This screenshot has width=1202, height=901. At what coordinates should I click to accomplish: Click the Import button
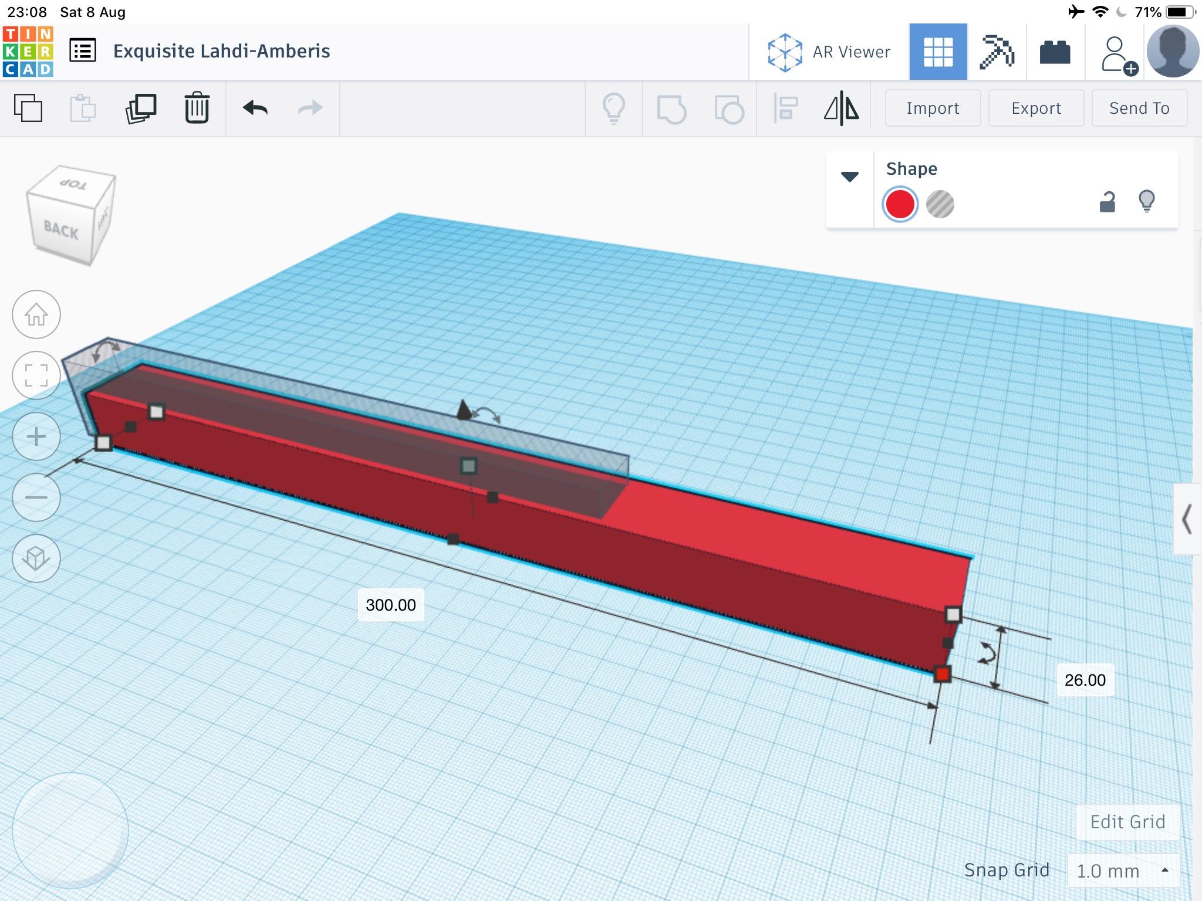click(933, 108)
